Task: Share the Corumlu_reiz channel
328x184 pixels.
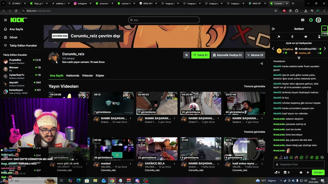Action: tap(262, 64)
